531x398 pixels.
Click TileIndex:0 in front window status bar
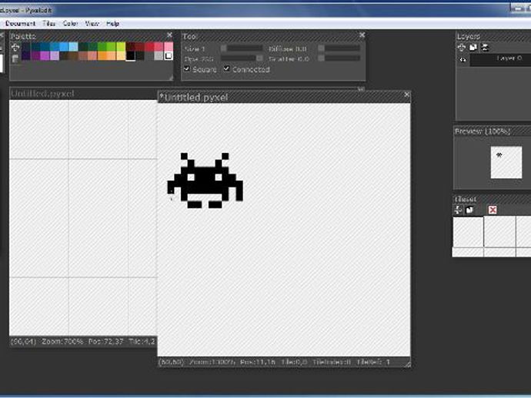tap(331, 362)
